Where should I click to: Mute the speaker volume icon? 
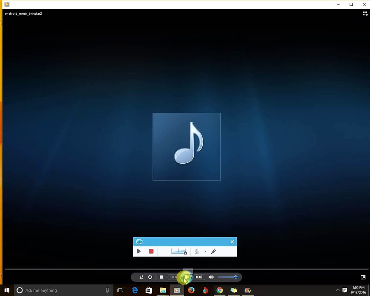coord(211,277)
